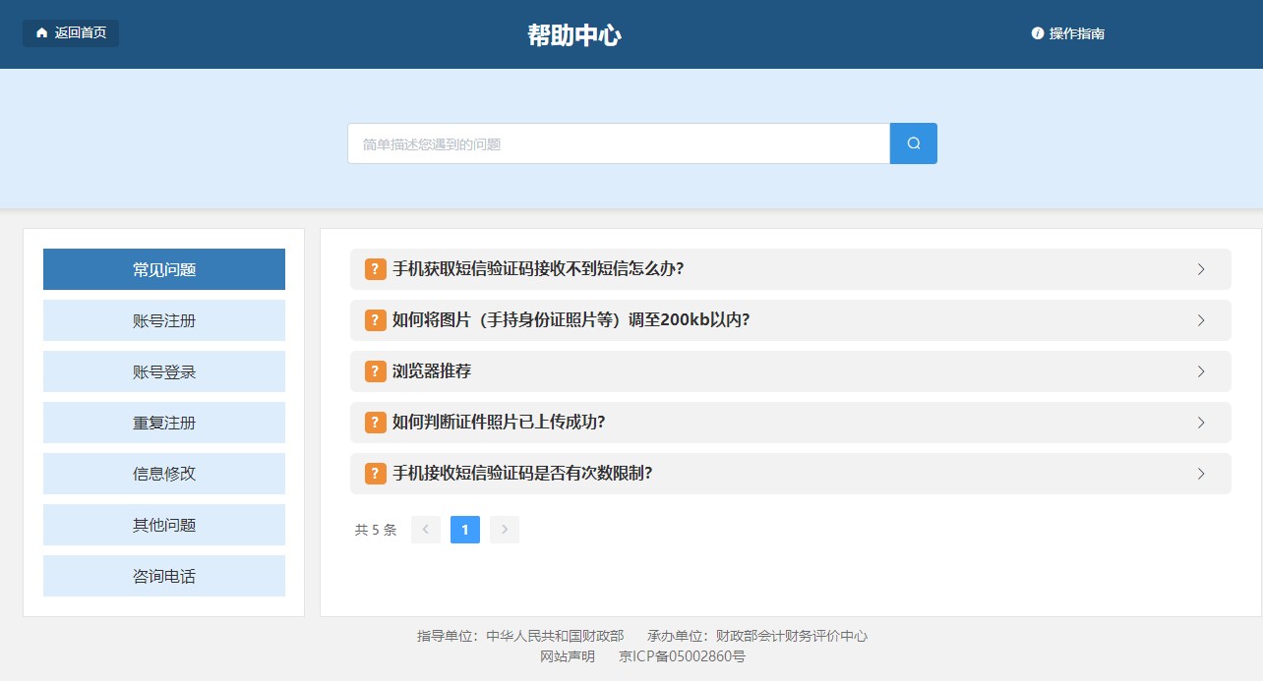Switch to the 账号注册 category

pyautogui.click(x=164, y=320)
